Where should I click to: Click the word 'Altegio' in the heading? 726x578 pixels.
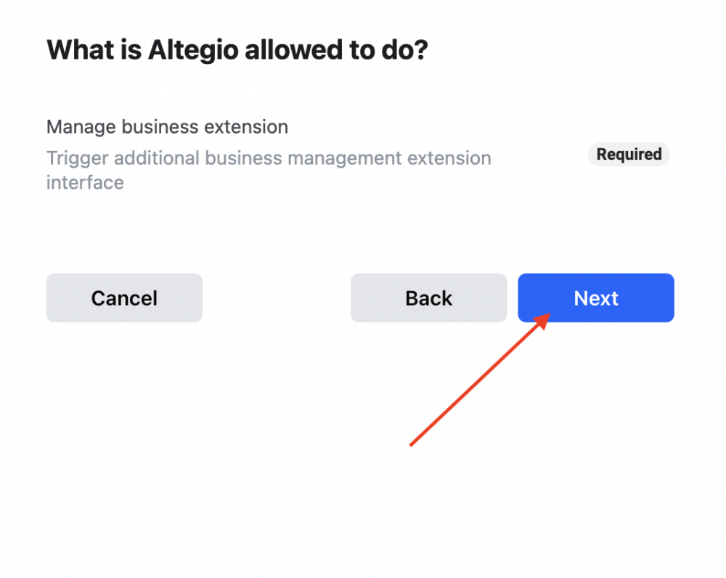coord(193,50)
